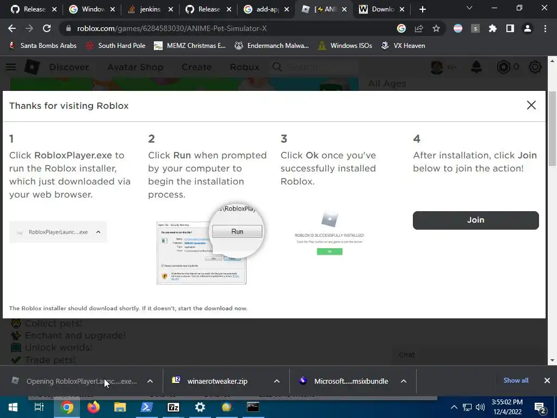The width and height of the screenshot is (557, 418).
Task: Go back to previous page
Action: 12,28
